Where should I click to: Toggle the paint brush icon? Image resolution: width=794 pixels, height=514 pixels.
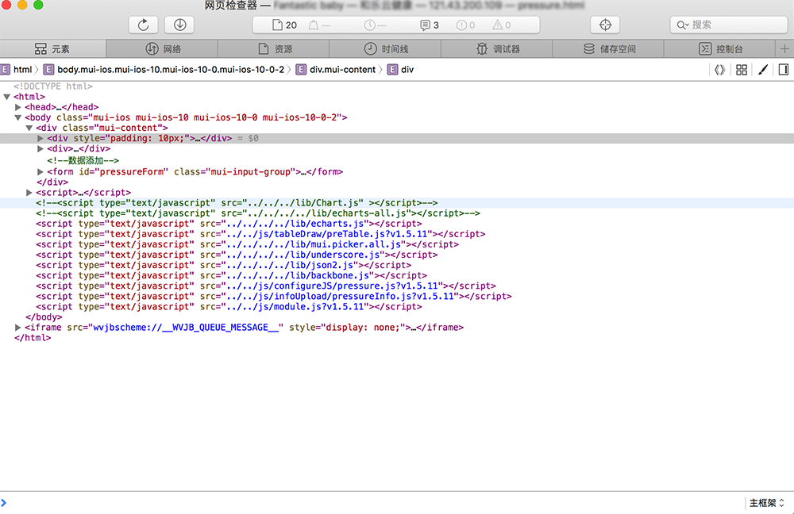tap(763, 70)
